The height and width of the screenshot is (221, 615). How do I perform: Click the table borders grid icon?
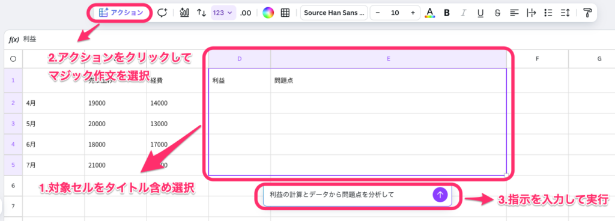pyautogui.click(x=285, y=13)
